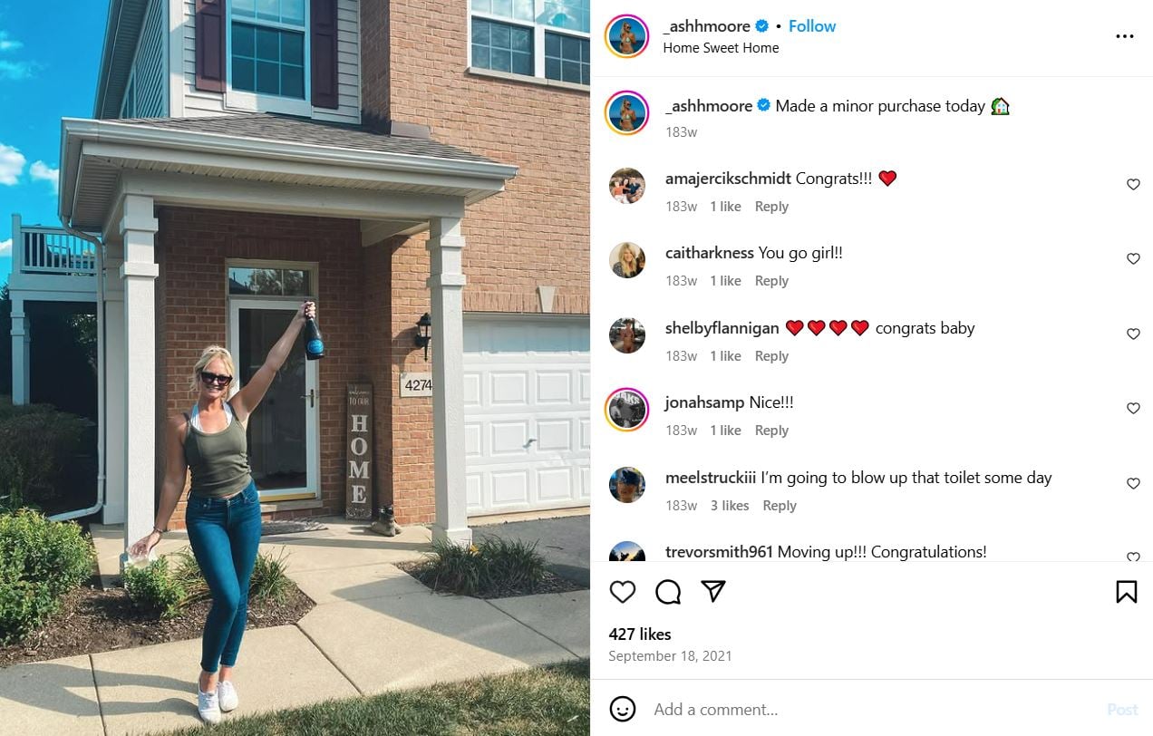This screenshot has width=1153, height=736.
Task: Like the shelbyflannigan comment heart
Action: 1133,334
